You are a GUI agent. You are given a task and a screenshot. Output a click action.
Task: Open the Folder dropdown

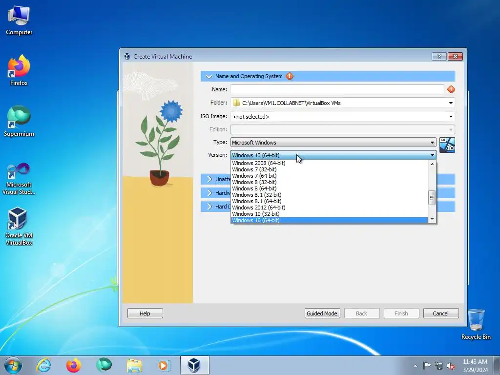pyautogui.click(x=451, y=103)
